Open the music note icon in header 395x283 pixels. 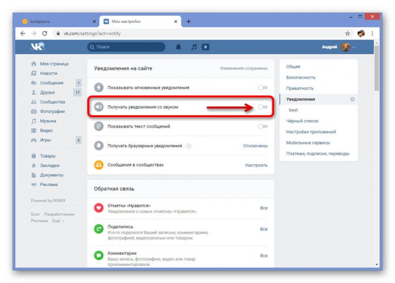point(194,47)
